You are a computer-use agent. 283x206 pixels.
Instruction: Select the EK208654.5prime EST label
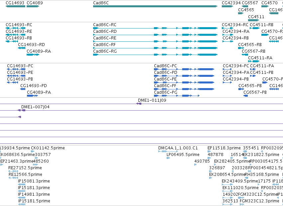227,175
